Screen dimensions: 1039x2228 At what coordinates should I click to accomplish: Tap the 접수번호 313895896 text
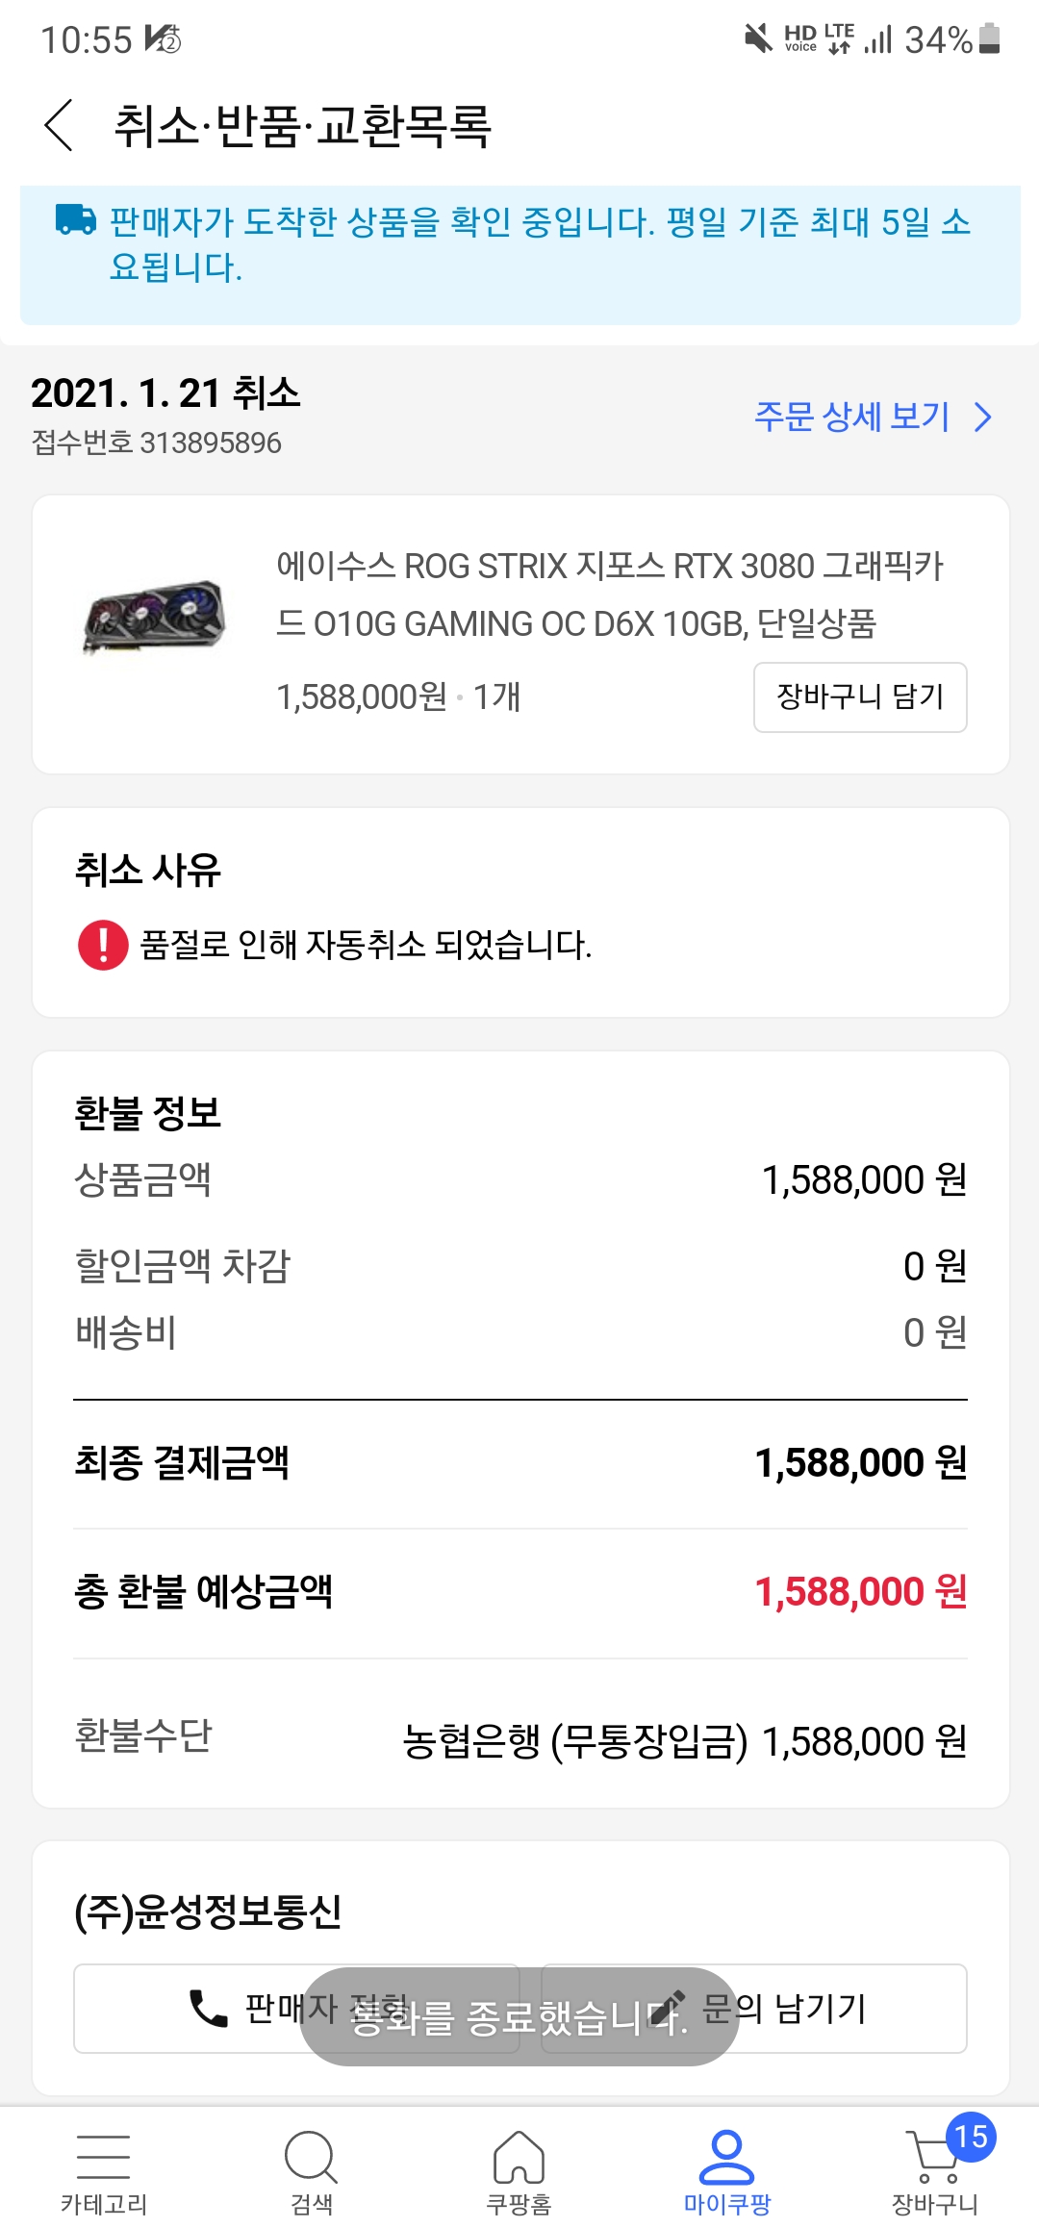[x=157, y=443]
